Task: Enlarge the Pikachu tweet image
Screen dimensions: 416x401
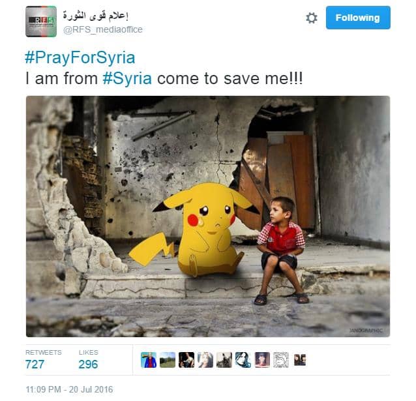Action: point(208,216)
